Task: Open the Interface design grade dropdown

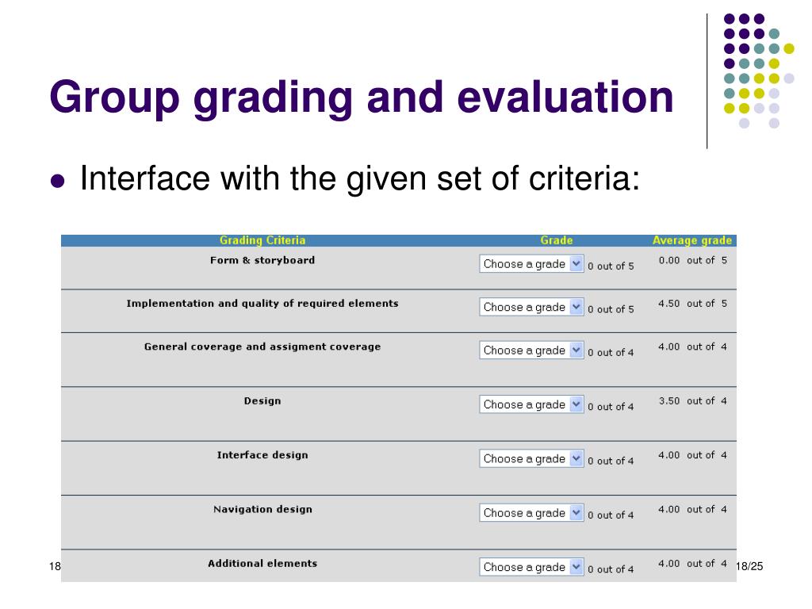Action: [531, 459]
